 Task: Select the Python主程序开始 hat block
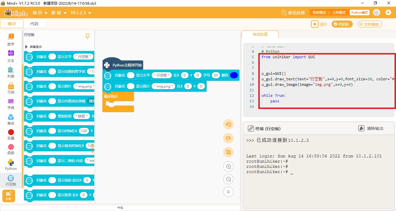tap(123, 65)
